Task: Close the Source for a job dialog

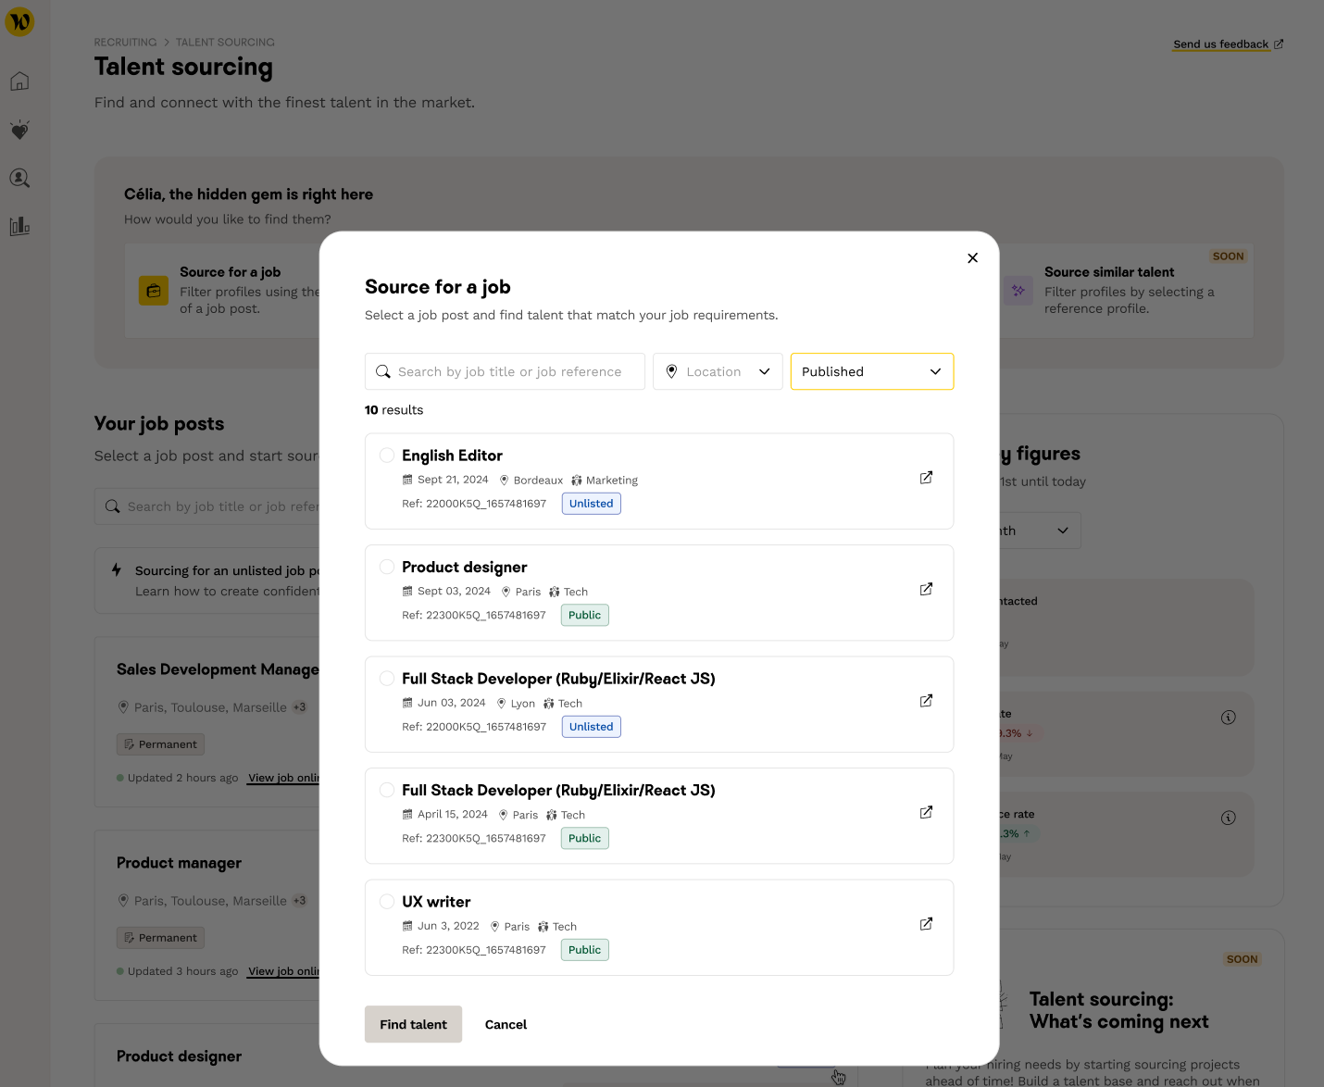Action: 972,258
